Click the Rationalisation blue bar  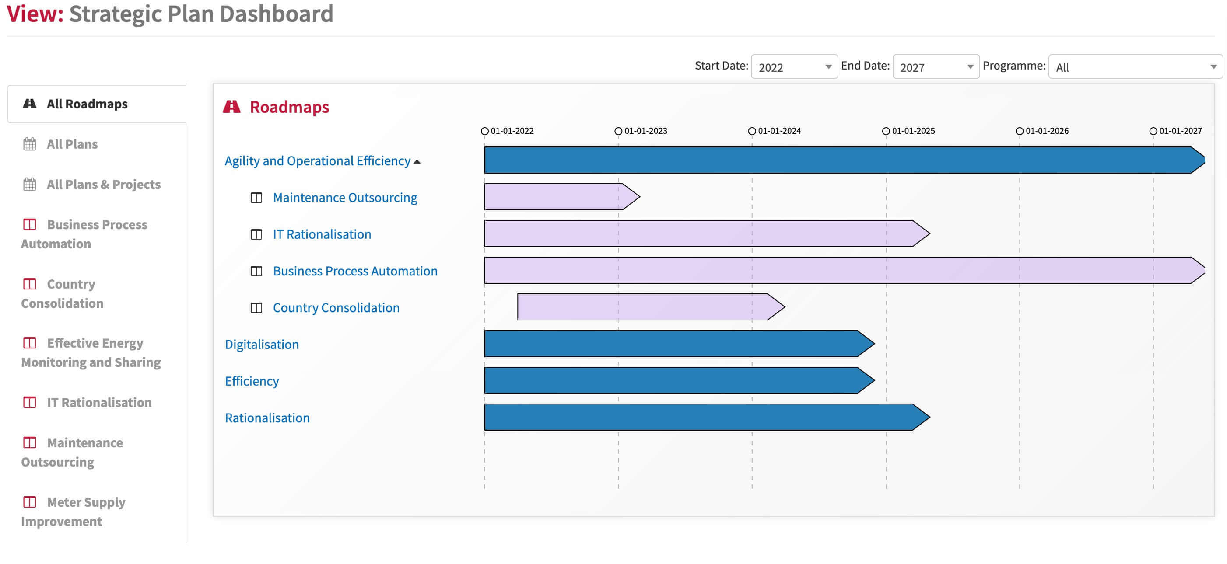[x=707, y=417]
